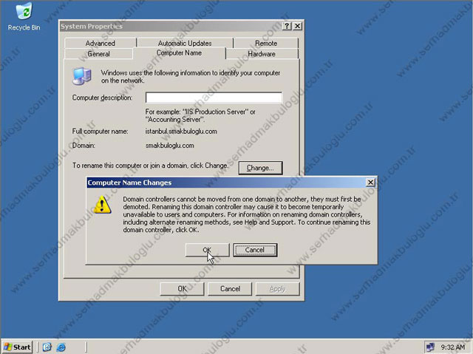Click the domain value smakbuloglu.com
This screenshot has height=354, width=473.
coord(169,146)
